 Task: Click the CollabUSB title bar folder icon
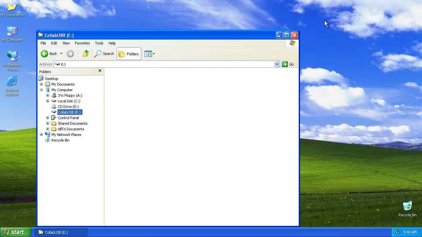tap(41, 35)
